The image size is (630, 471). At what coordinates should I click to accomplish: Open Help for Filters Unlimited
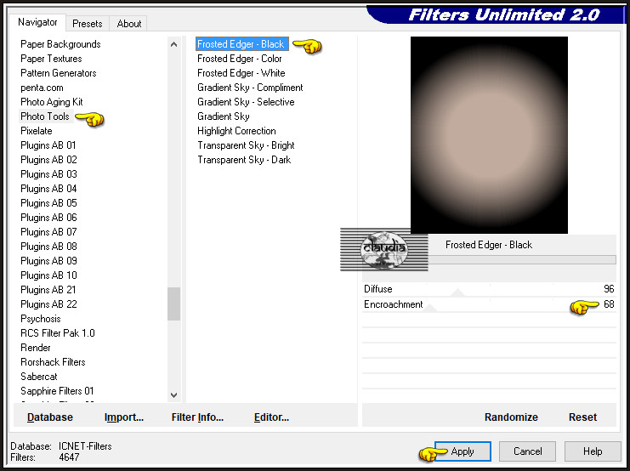[x=593, y=451]
